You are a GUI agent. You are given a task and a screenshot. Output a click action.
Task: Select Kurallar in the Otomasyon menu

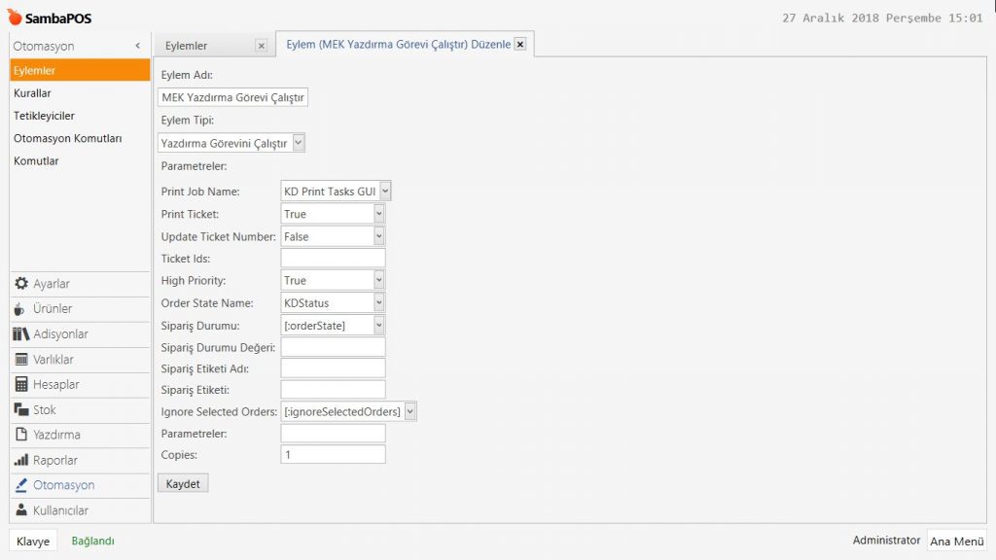pyautogui.click(x=32, y=93)
